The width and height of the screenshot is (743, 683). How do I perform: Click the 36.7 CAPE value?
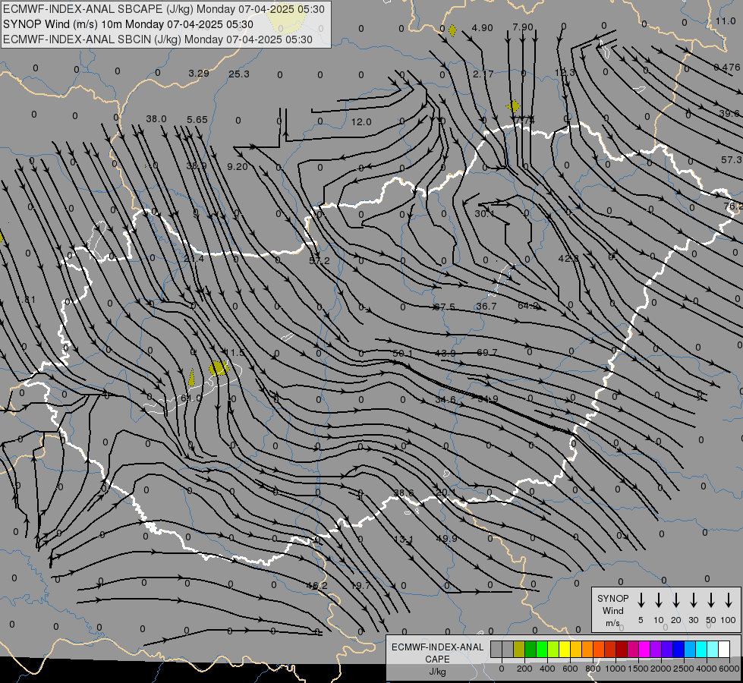click(486, 306)
